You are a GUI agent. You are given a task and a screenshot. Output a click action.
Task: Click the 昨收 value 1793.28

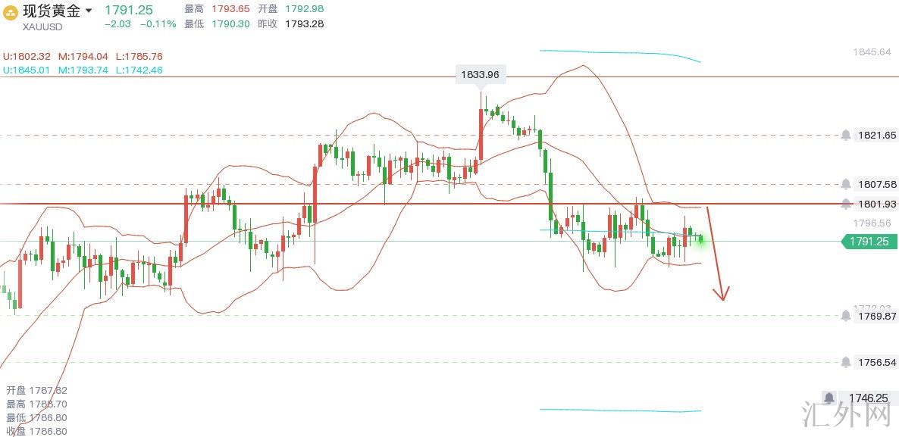click(x=305, y=24)
